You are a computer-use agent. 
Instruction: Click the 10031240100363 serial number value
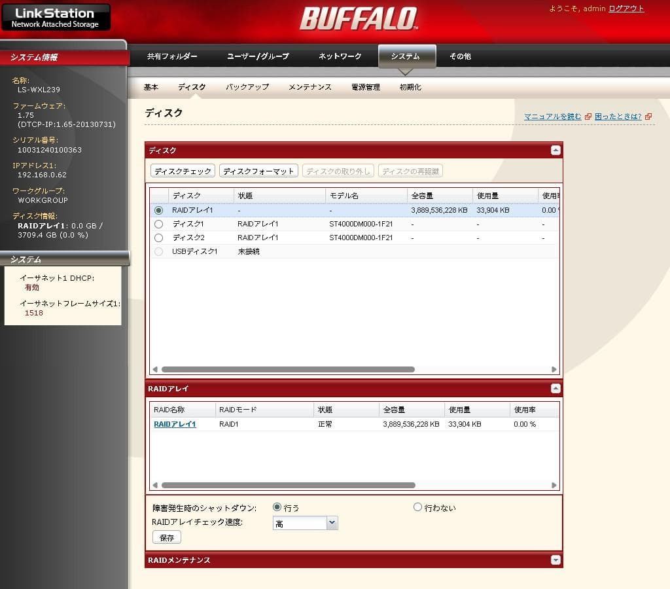[x=50, y=150]
